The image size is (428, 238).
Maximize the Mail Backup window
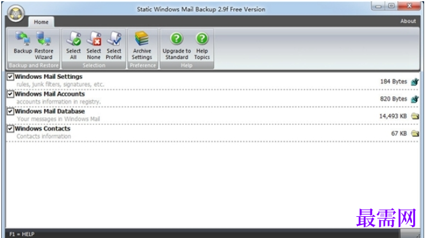click(x=391, y=6)
